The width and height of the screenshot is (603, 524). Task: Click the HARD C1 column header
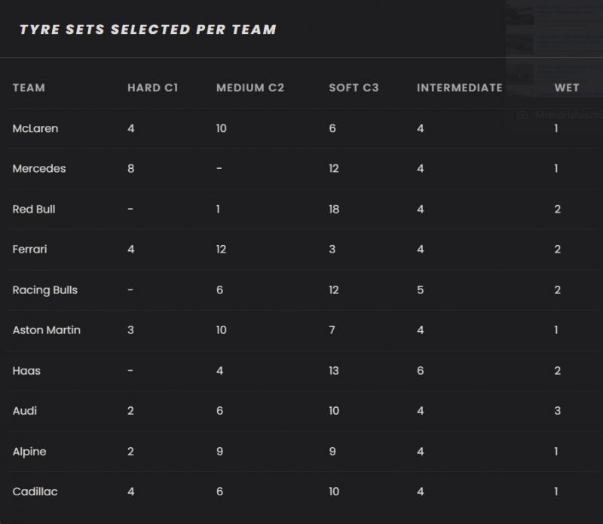click(152, 87)
